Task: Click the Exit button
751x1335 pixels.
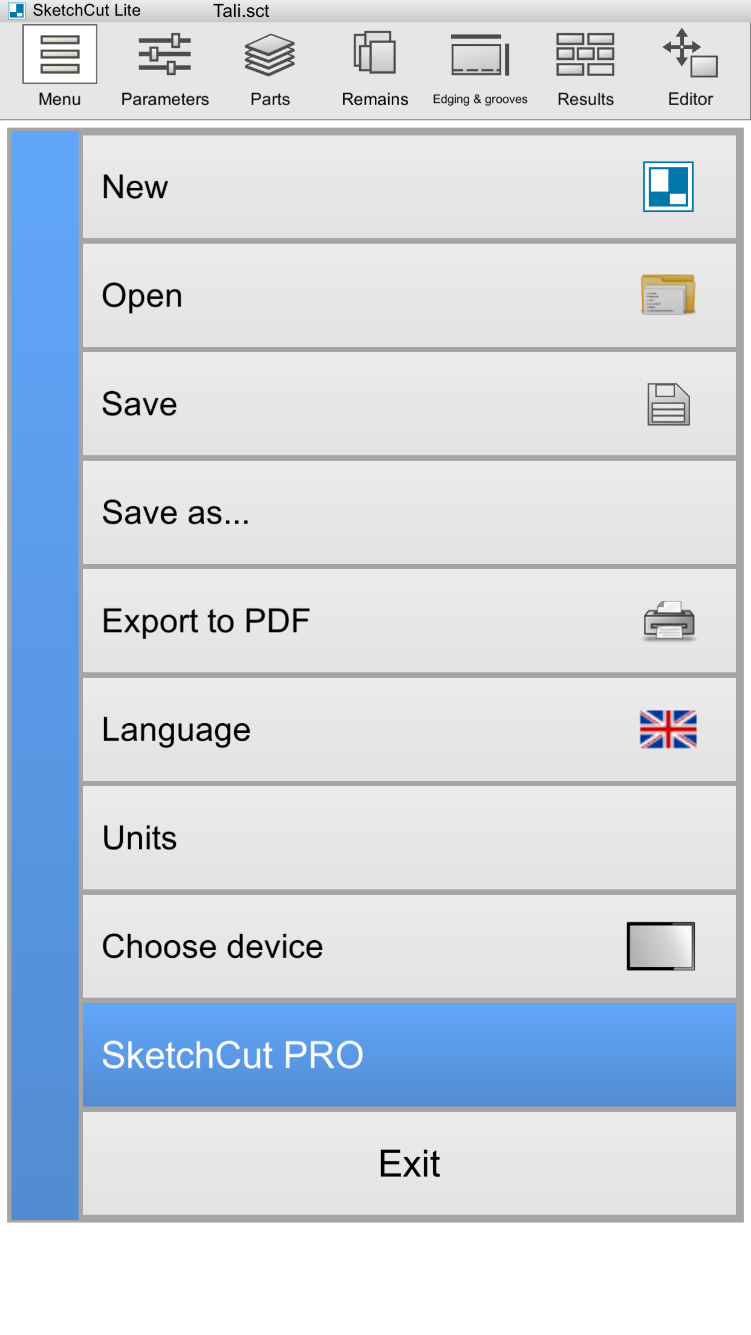Action: pos(409,1163)
